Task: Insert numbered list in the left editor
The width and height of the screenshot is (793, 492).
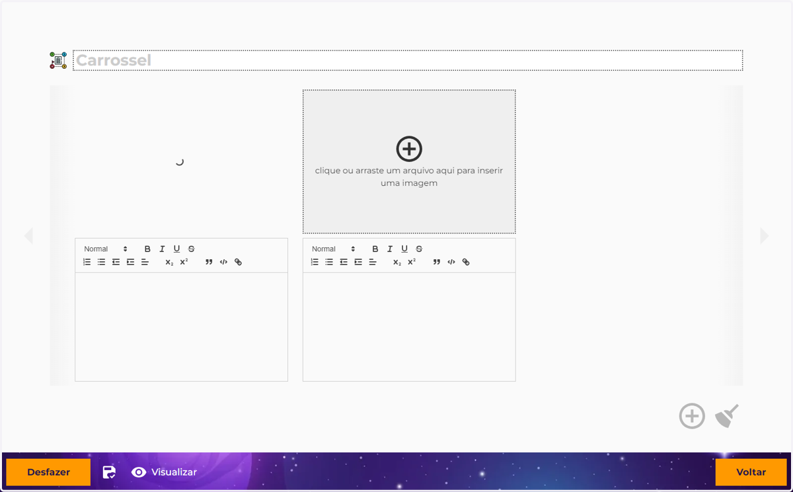Action: coord(87,262)
